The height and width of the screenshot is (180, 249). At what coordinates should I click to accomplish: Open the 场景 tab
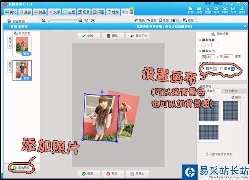(x=84, y=12)
